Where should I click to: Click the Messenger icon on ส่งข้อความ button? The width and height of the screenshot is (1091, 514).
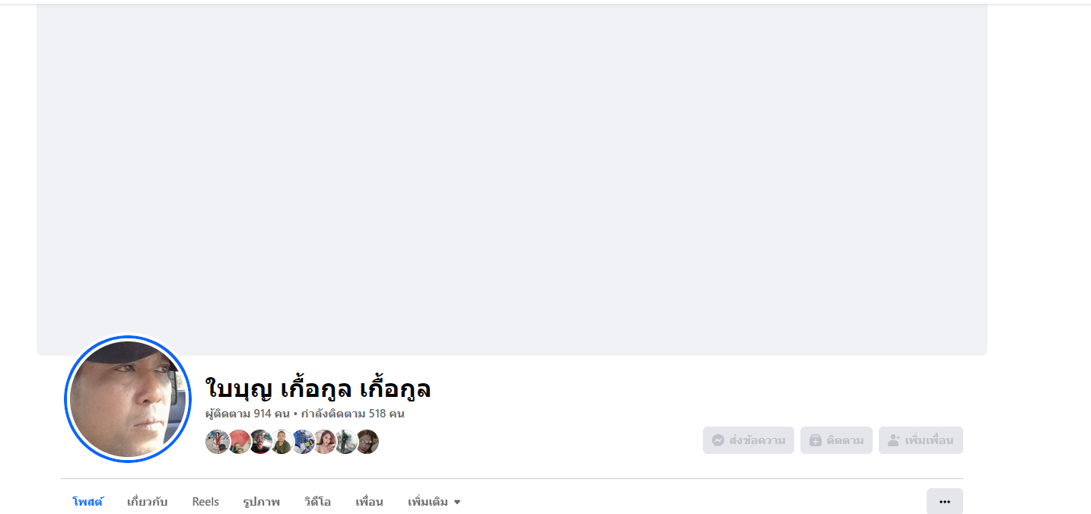coord(717,440)
